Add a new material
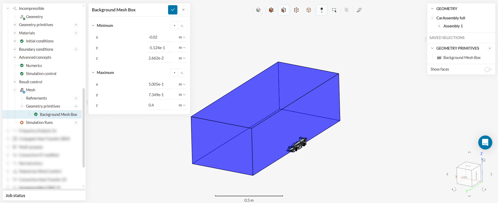498x203 pixels. (76, 33)
